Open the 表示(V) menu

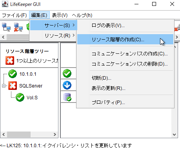(x=60, y=15)
